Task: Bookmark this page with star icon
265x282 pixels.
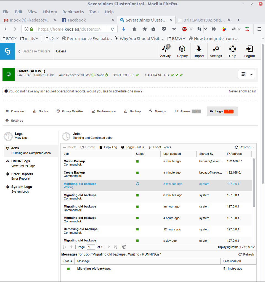Action: click(x=144, y=29)
